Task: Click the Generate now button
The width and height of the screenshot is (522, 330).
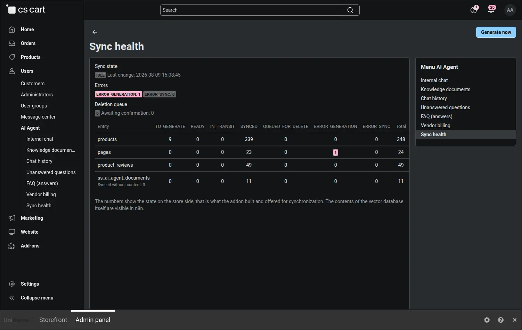Action: tap(496, 32)
